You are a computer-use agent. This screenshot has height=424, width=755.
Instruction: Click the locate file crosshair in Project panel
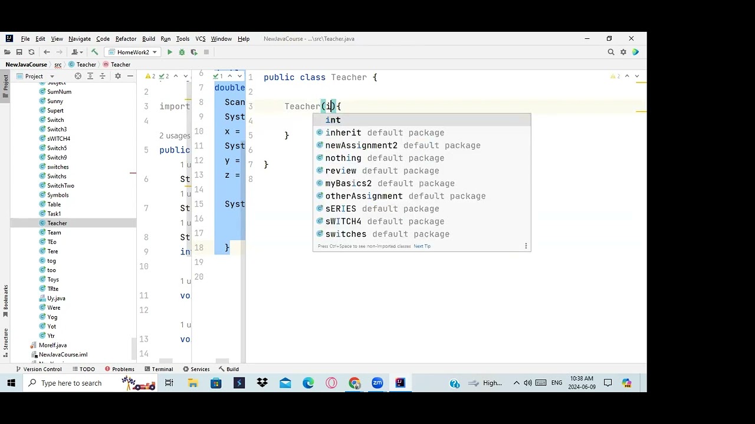pyautogui.click(x=78, y=76)
